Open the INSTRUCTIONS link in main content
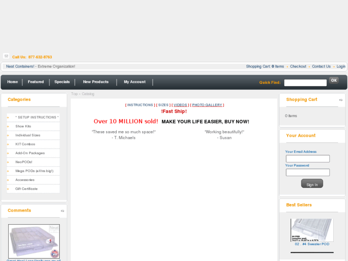 (140, 105)
